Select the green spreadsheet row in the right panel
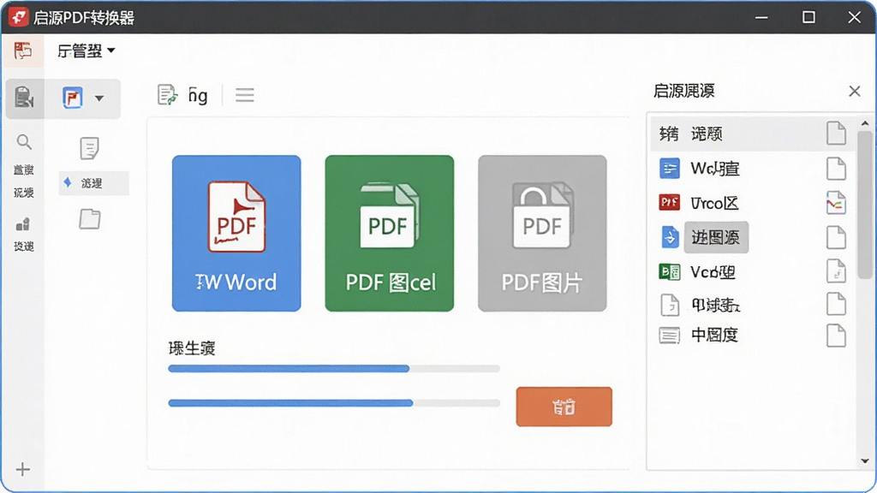Screen dimensions: 877x493 (x=752, y=272)
